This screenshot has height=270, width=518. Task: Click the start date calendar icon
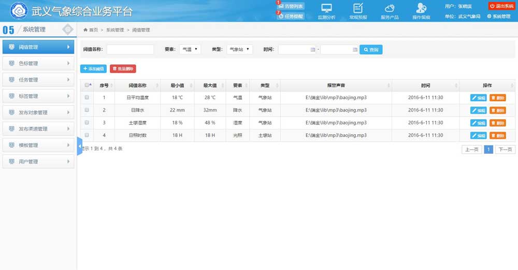click(x=312, y=50)
